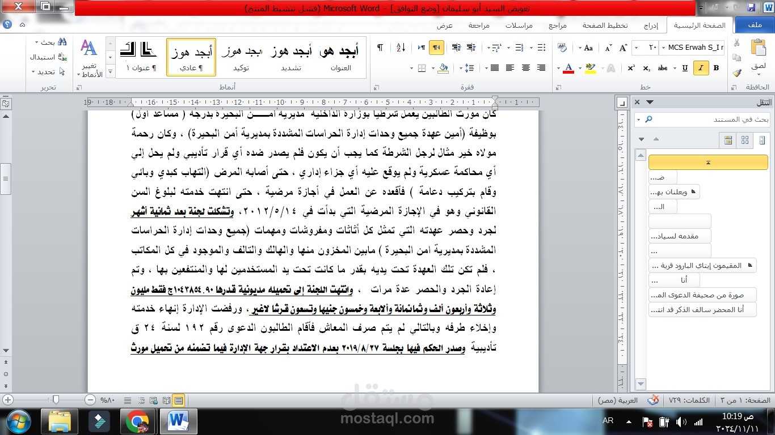Switch to the Insert tab
This screenshot has width=775, height=435.
click(650, 25)
